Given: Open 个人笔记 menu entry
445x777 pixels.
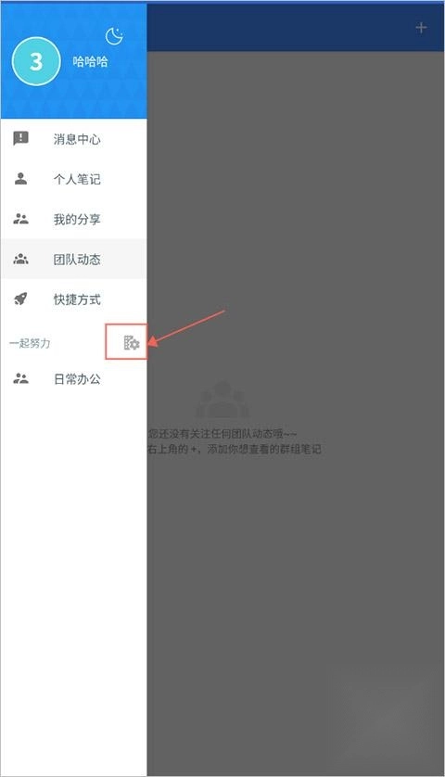Looking at the screenshot, I should (73, 179).
